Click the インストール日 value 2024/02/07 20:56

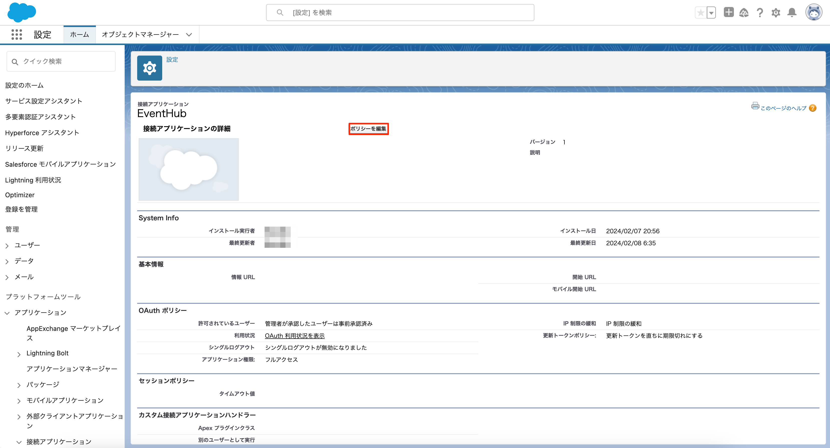[x=633, y=231]
